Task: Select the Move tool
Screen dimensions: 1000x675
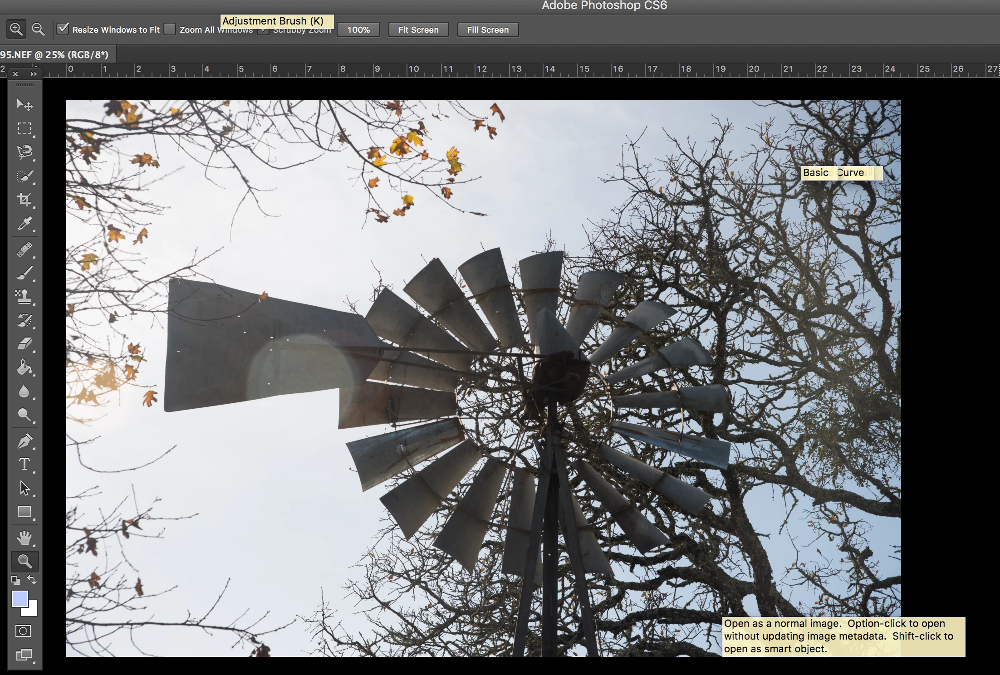Action: [x=24, y=104]
